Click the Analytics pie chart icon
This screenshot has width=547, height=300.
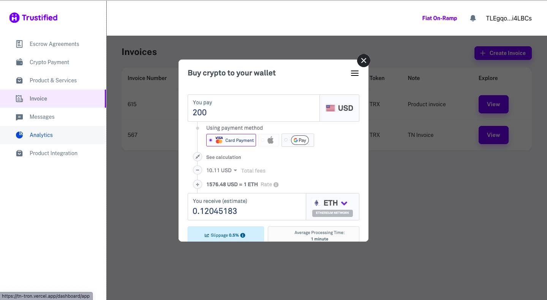point(19,135)
